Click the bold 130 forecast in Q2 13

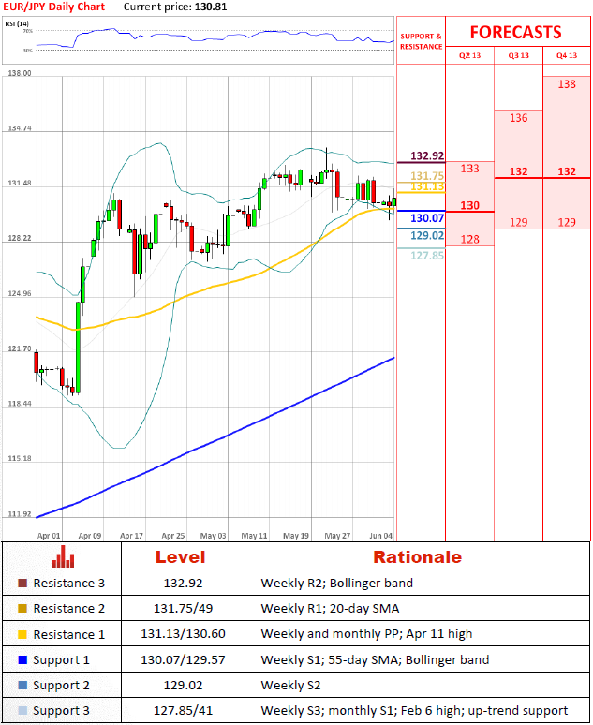click(470, 205)
